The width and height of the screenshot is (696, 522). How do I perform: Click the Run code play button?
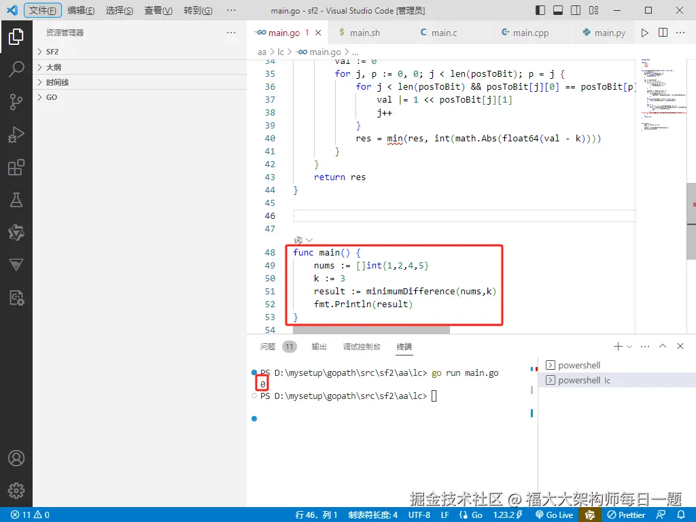(644, 33)
